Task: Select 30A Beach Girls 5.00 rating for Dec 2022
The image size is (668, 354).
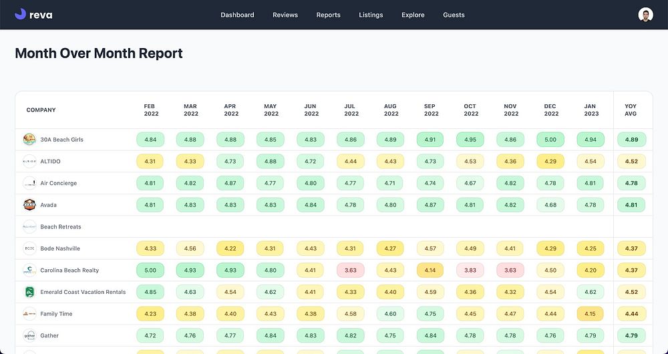Action: [x=550, y=140]
